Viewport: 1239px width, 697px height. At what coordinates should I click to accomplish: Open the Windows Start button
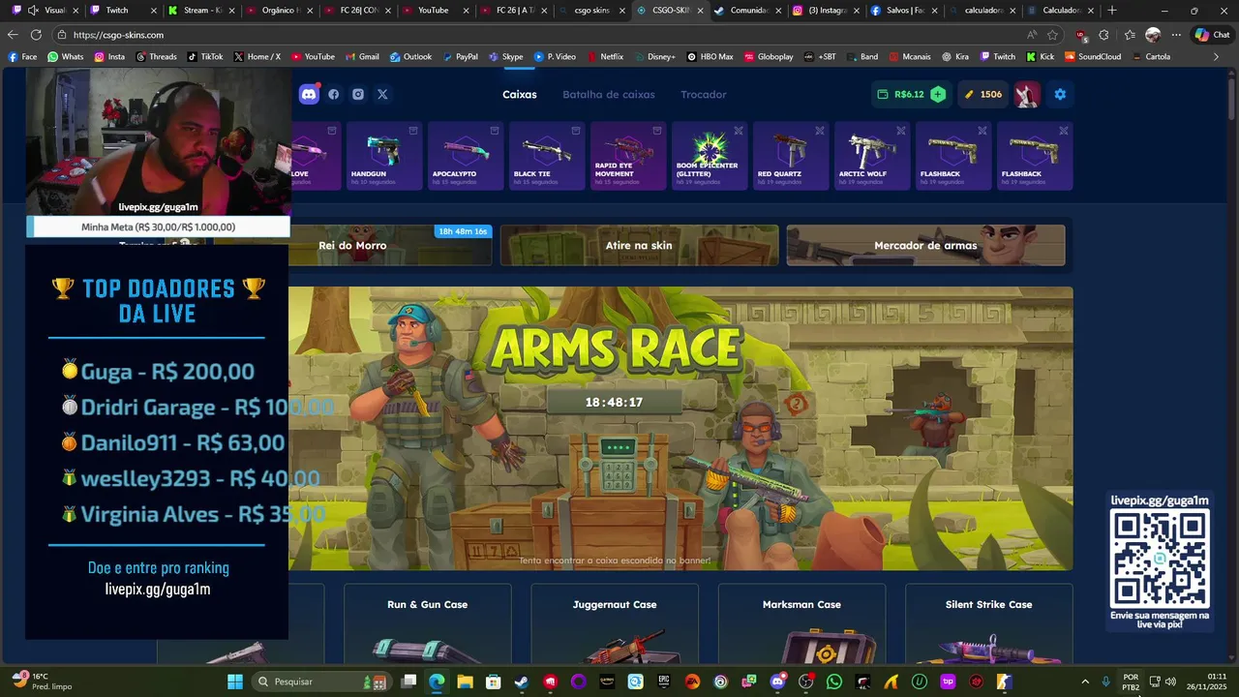tap(235, 682)
